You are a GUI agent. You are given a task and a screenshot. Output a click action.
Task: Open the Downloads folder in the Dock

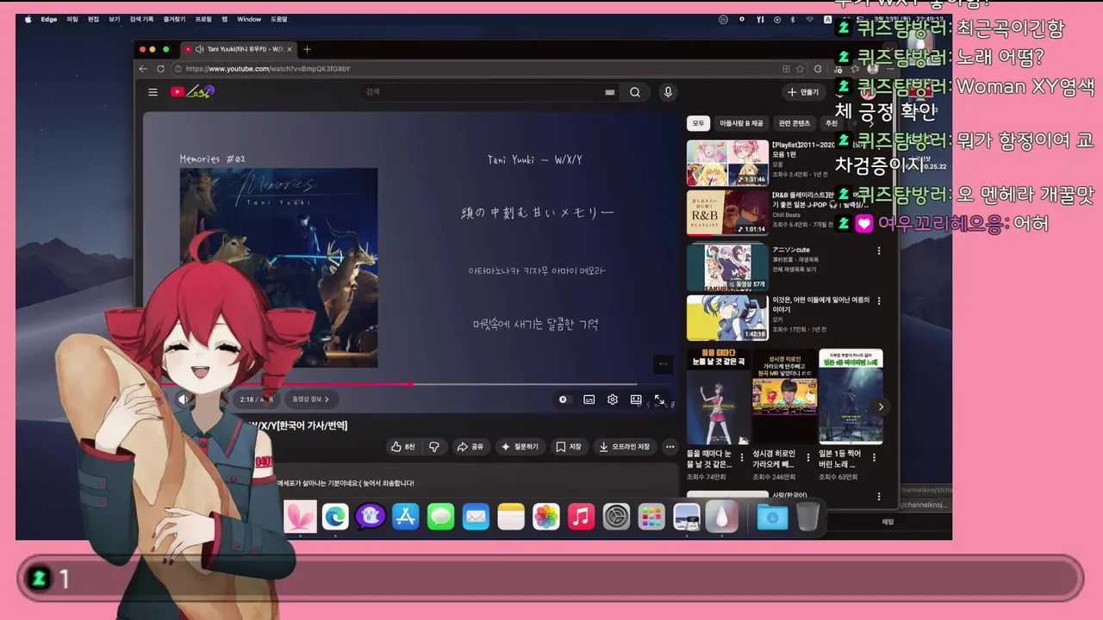coord(772,517)
